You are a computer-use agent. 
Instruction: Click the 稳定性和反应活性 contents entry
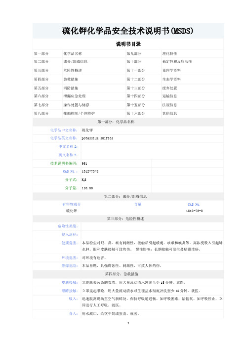pos(177,61)
